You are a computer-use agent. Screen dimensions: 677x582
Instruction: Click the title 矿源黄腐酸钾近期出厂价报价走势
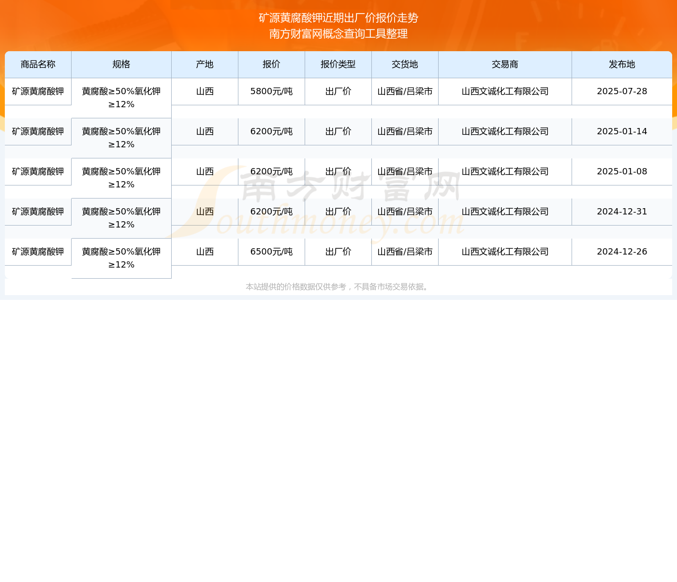[x=338, y=18]
